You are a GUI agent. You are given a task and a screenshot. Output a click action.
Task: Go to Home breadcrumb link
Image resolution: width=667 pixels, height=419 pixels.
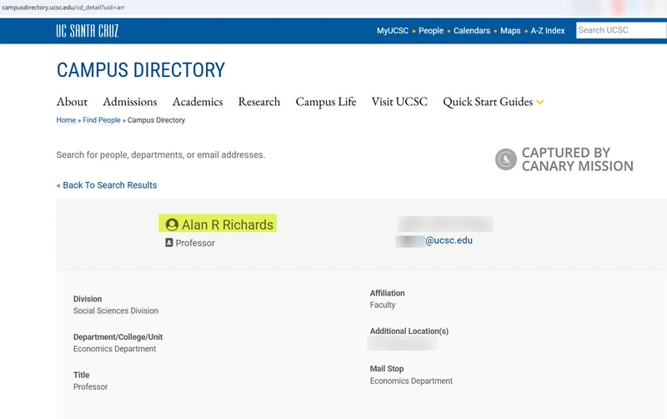(66, 120)
